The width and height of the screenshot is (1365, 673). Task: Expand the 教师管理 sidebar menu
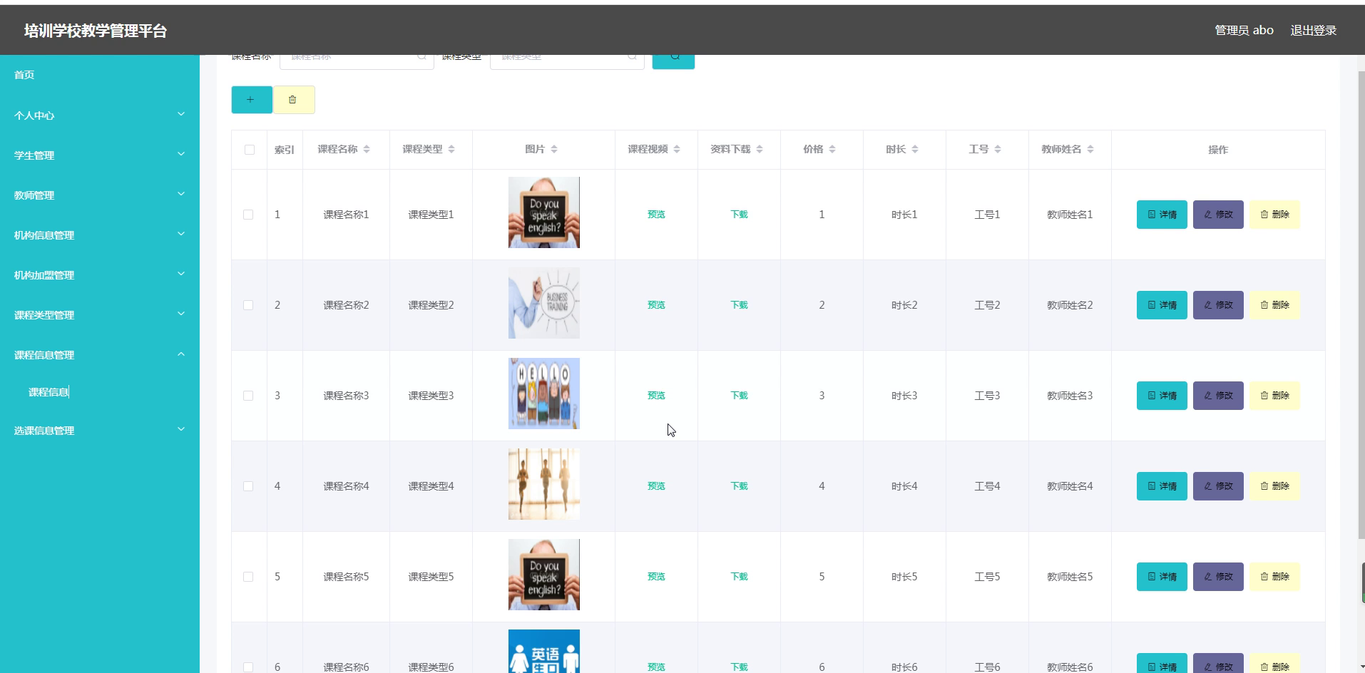pyautogui.click(x=100, y=195)
